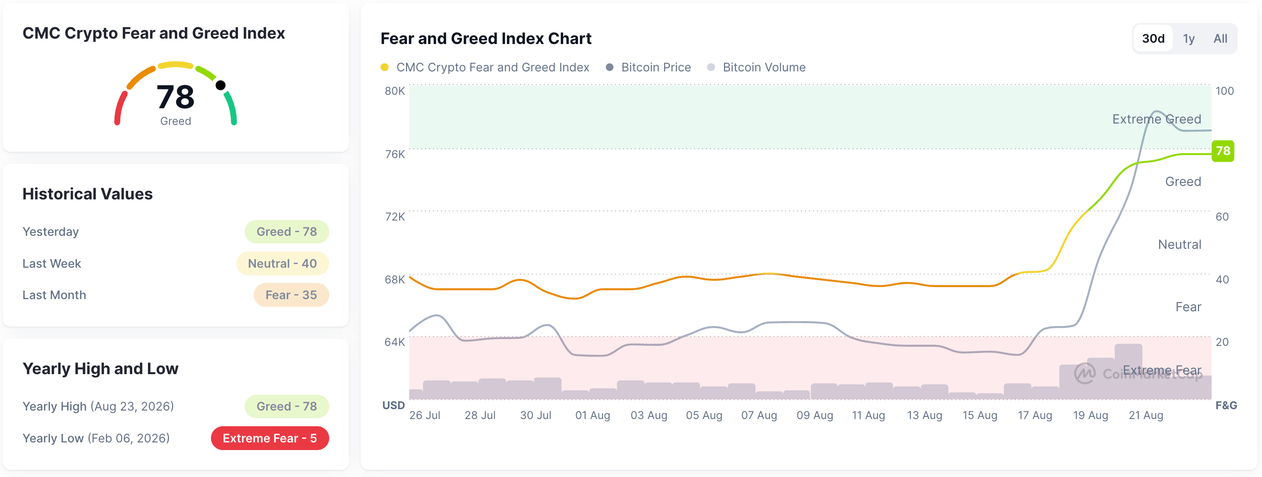Image resolution: width=1262 pixels, height=477 pixels.
Task: Click the F&G axis unit label
Action: tap(1226, 405)
